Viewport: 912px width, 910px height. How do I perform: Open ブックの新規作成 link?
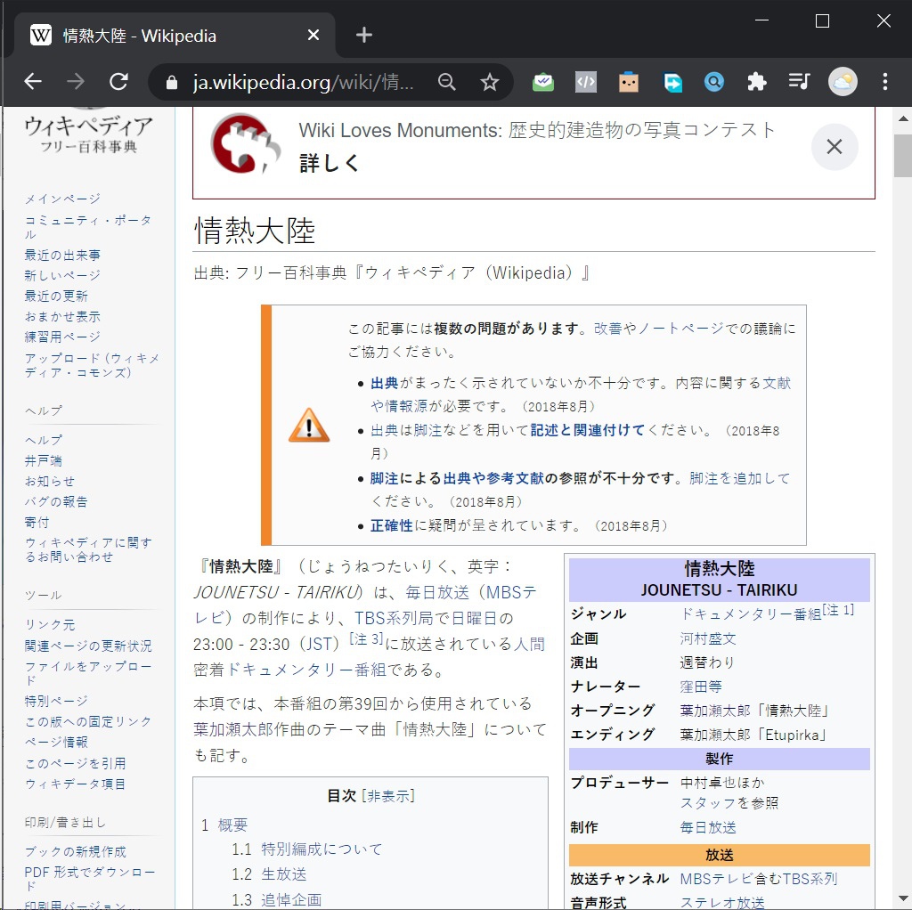click(75, 852)
